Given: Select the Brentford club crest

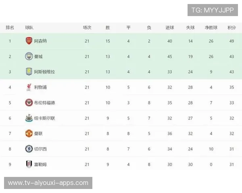Looking at the screenshot, I should pos(29,103).
